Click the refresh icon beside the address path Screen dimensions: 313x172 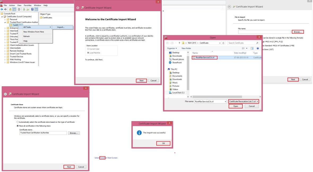[x=224, y=43]
